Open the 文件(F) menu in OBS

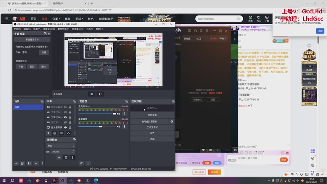[x=17, y=29]
